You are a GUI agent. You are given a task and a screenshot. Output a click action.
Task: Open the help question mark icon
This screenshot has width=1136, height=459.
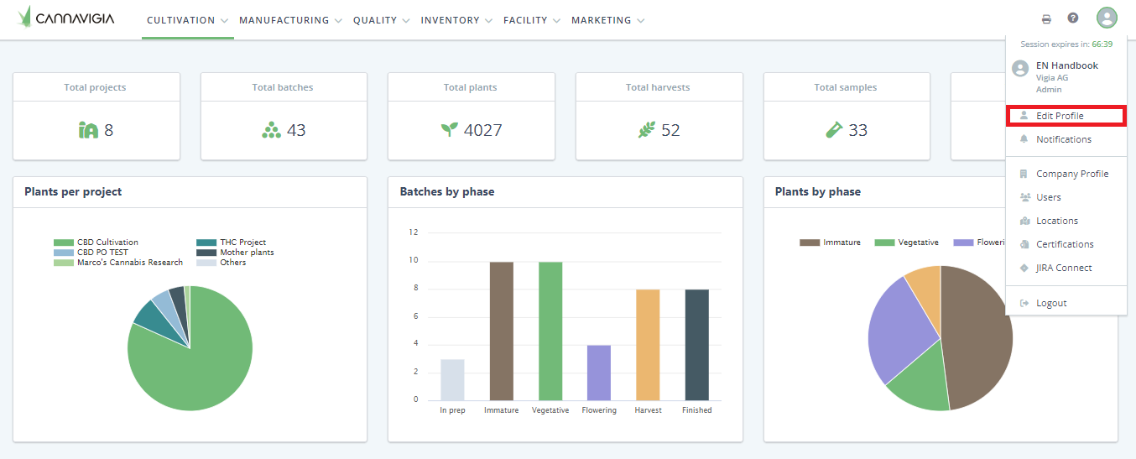click(1072, 18)
